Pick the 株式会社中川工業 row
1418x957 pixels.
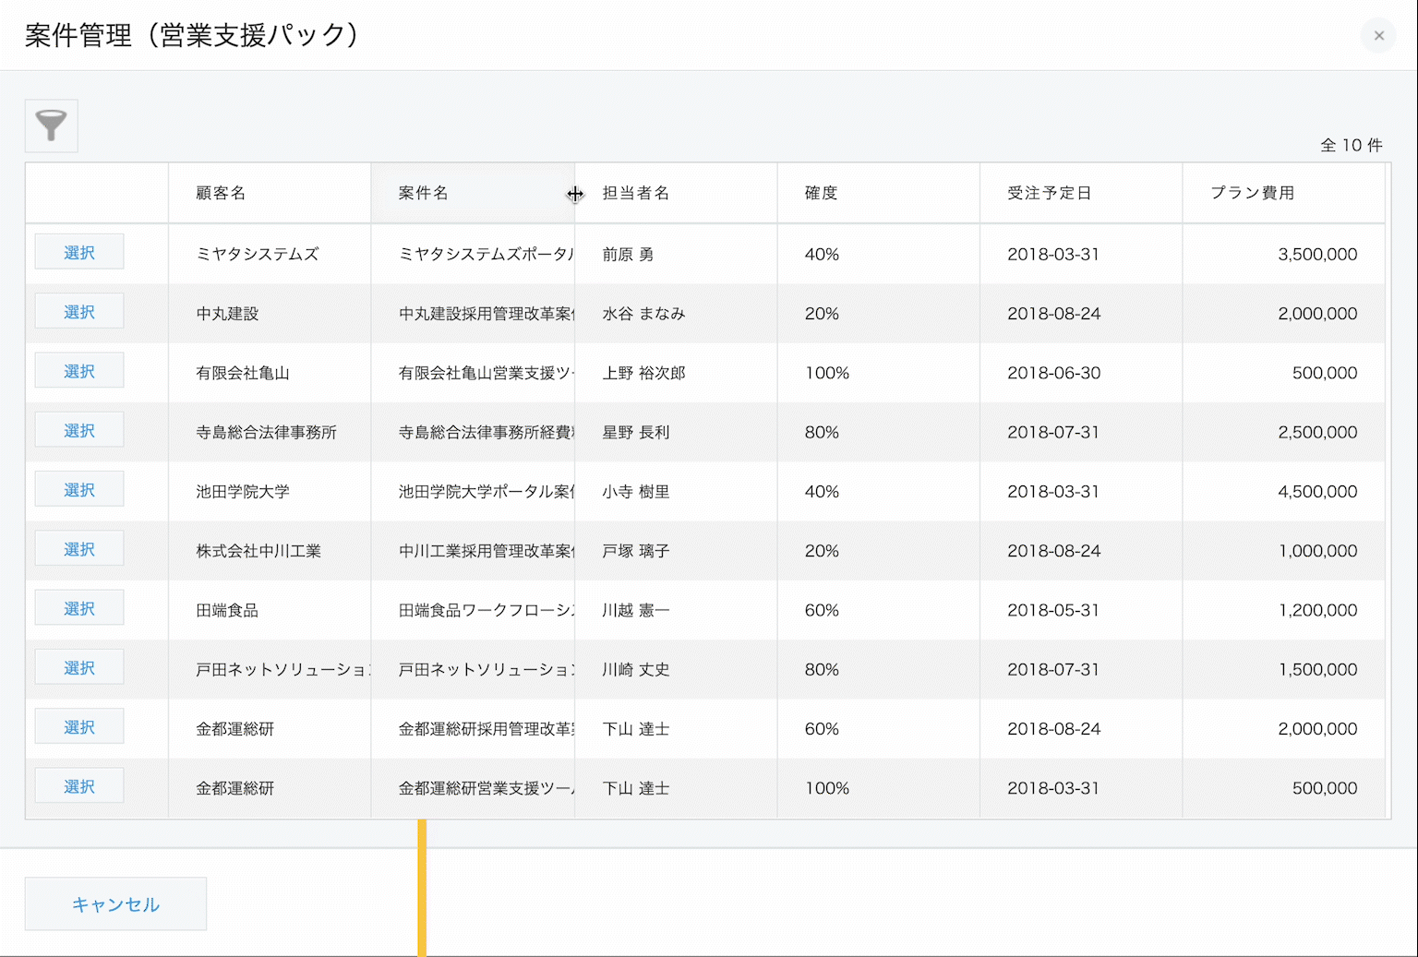click(78, 547)
